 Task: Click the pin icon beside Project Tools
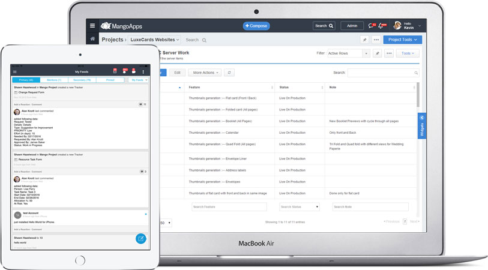tap(364, 40)
